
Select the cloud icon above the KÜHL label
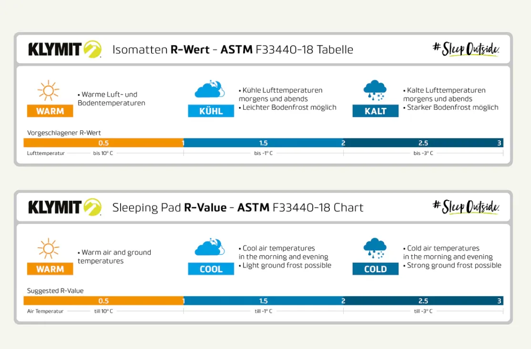210,89
